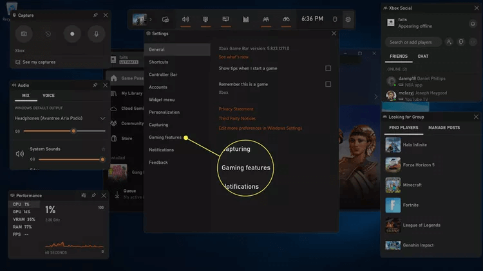This screenshot has width=483, height=271.
Task: Open See my captures link
Action: point(35,62)
